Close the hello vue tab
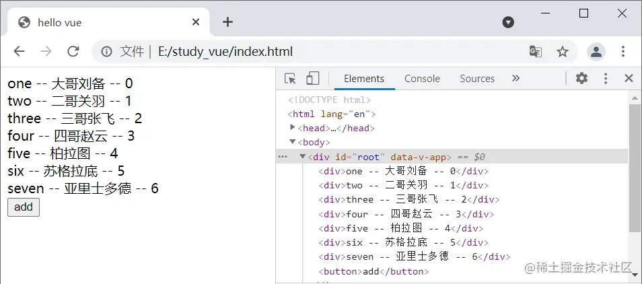Screen dimensions: 642x284 [x=196, y=22]
